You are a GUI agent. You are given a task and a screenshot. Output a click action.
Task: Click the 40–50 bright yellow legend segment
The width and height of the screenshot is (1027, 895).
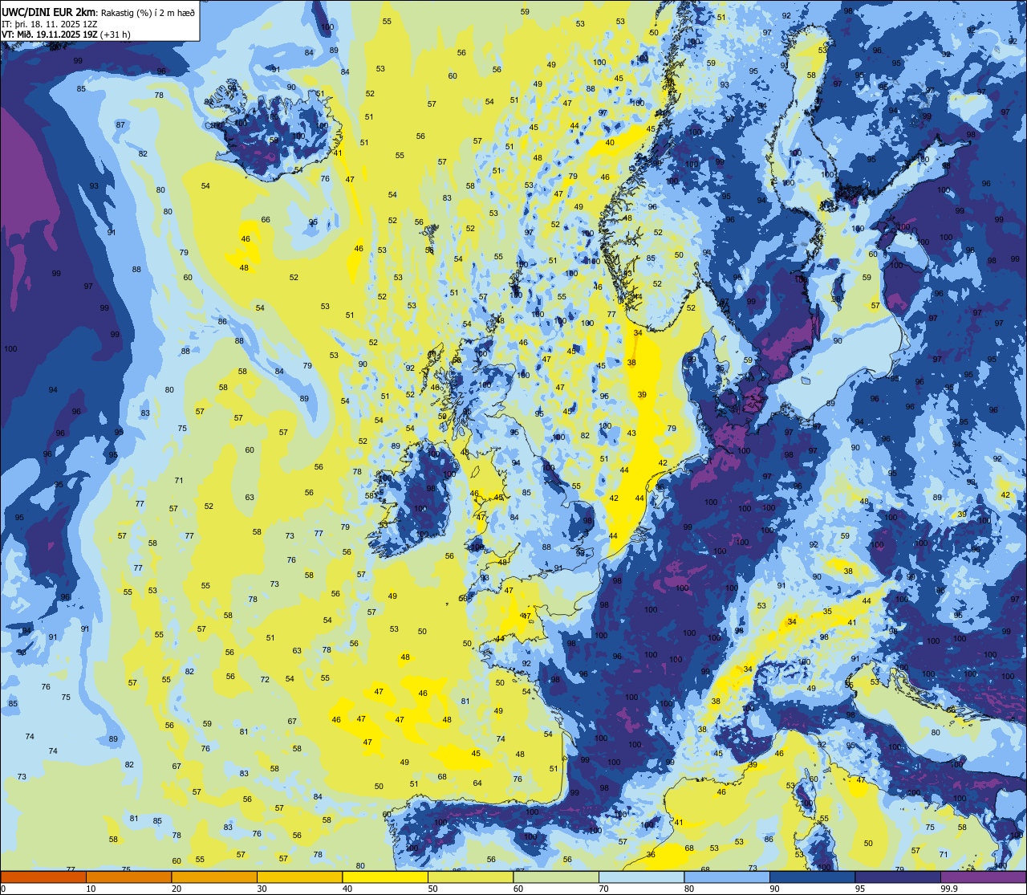tap(385, 877)
